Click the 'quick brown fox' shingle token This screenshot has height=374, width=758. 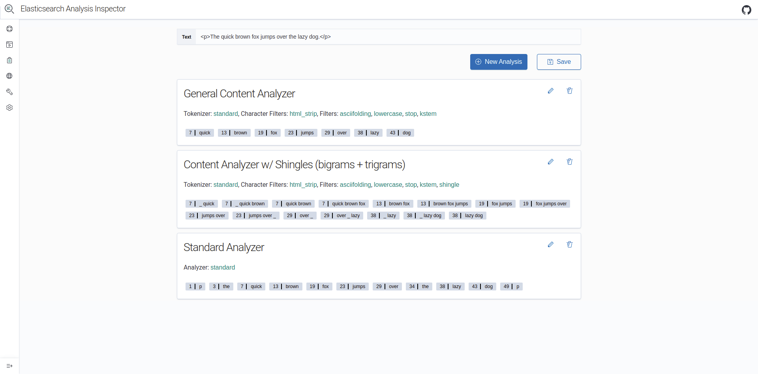click(343, 204)
